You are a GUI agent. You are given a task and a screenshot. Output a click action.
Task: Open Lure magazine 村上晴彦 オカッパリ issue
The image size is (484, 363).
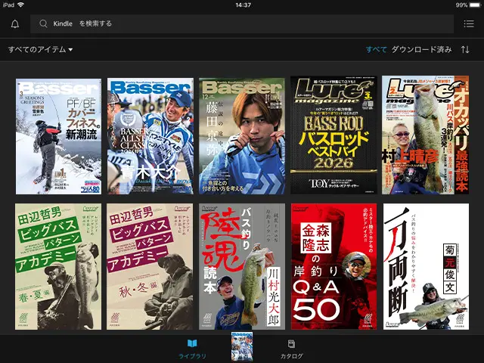pyautogui.click(x=425, y=135)
